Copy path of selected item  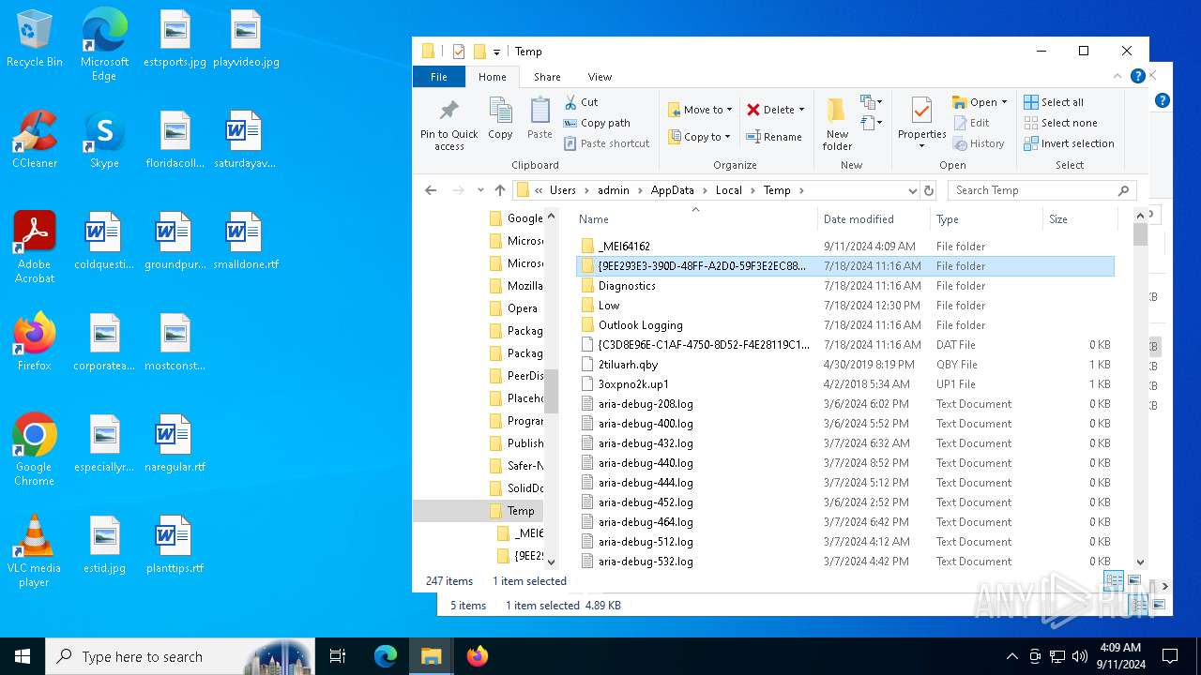coord(597,123)
